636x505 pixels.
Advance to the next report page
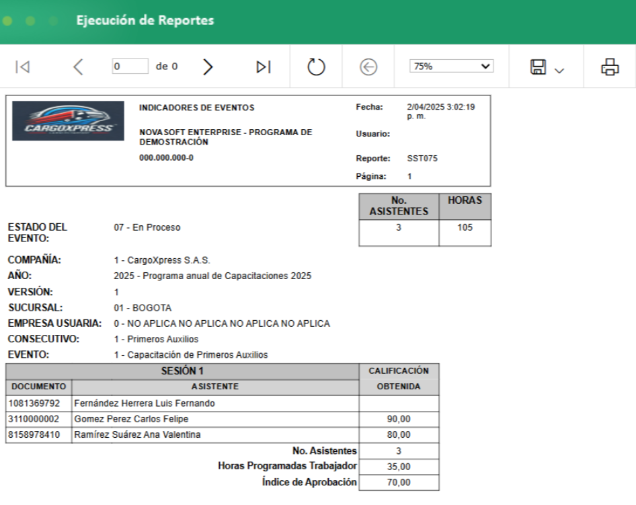pos(208,67)
